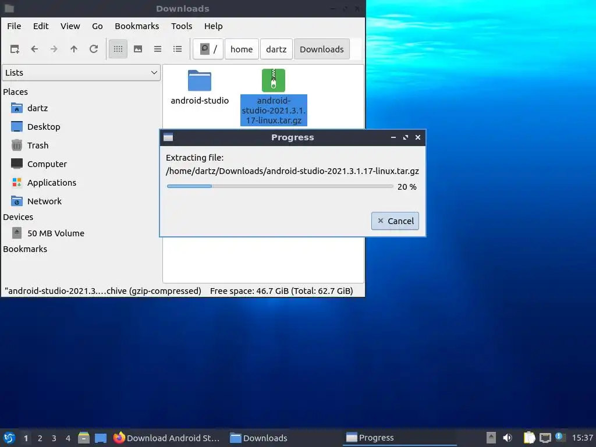Click the update notifier tray icon
The image size is (596, 447).
560,437
